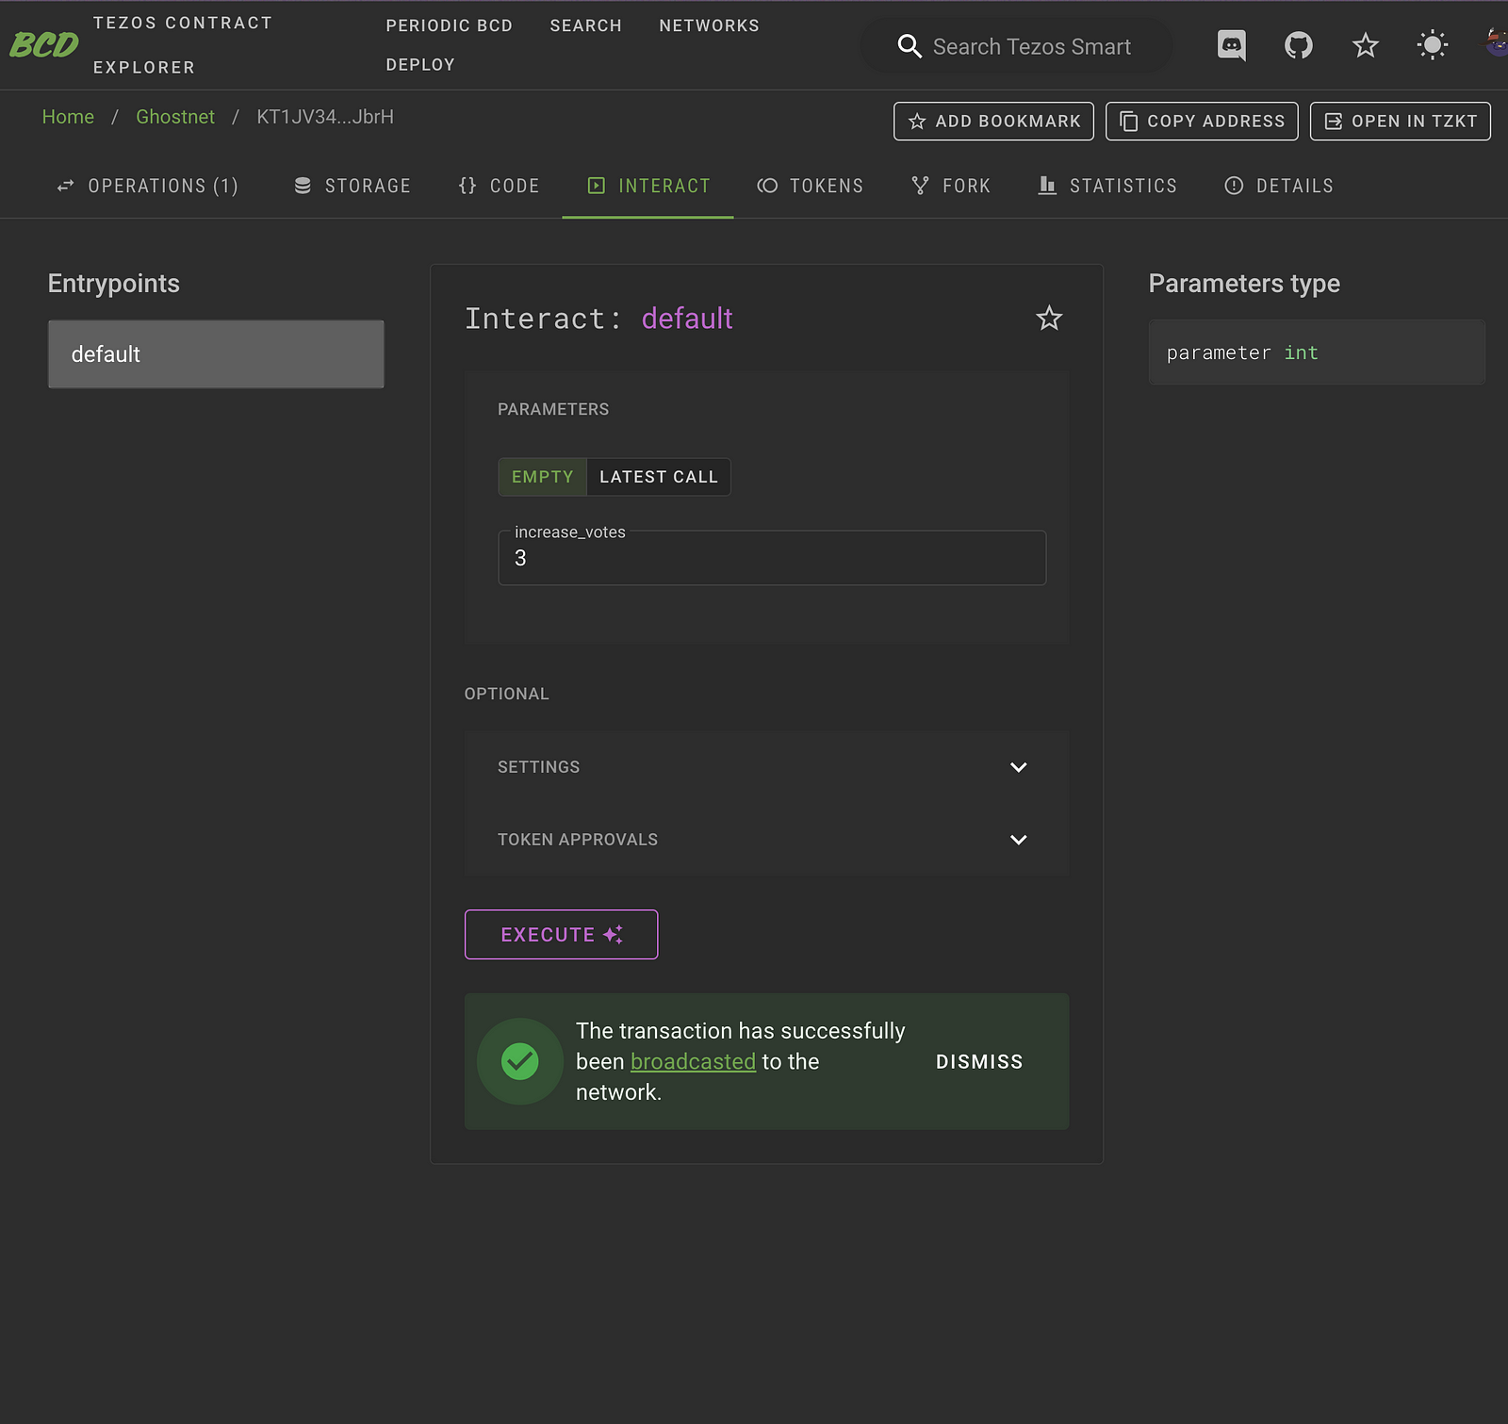Viewport: 1508px width, 1424px height.
Task: Dismiss the success notification
Action: point(978,1061)
